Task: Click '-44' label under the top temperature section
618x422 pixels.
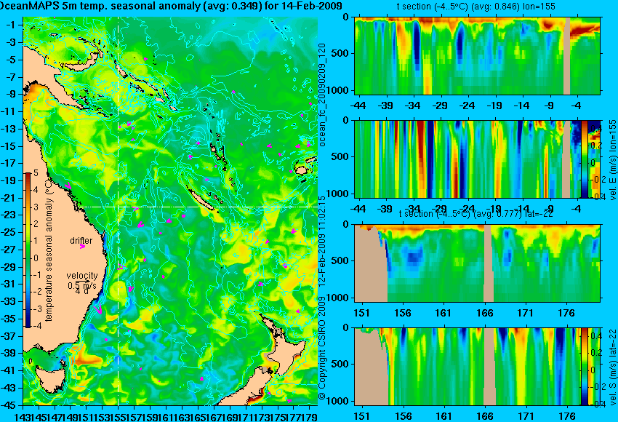Action: pyautogui.click(x=358, y=105)
